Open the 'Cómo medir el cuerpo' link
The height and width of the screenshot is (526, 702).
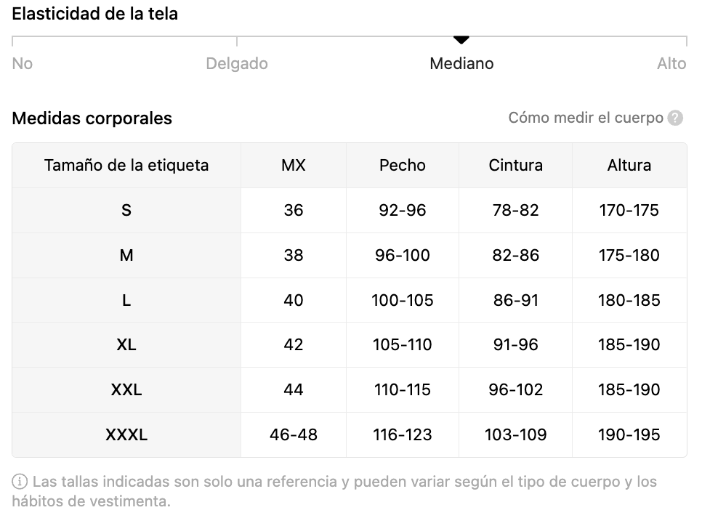(x=586, y=118)
